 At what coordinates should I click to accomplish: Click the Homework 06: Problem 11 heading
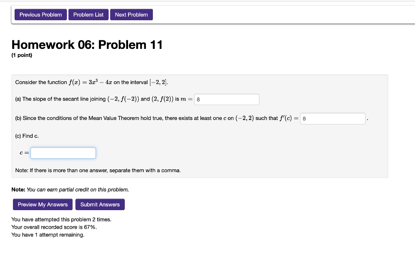tap(87, 44)
